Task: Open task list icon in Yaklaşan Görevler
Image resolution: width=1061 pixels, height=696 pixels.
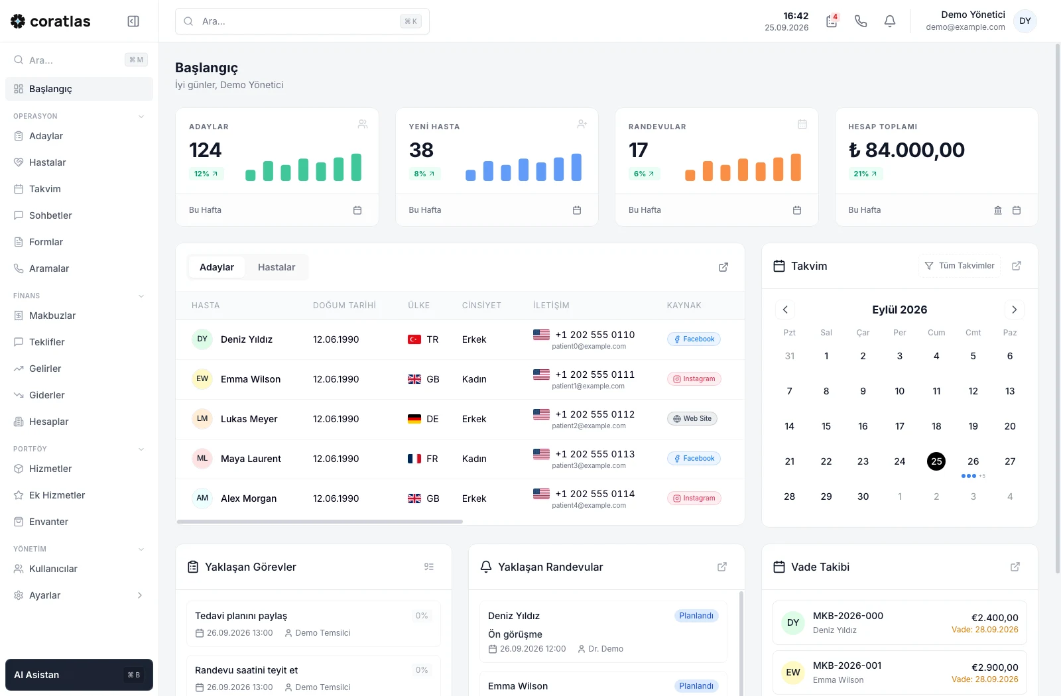Action: [429, 567]
